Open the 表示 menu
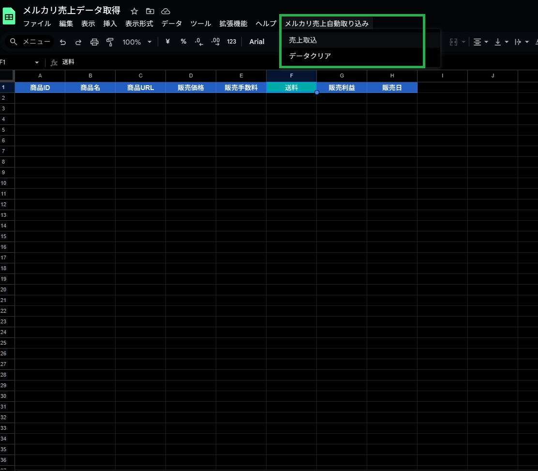Screen dimensions: 538x471 coord(88,24)
